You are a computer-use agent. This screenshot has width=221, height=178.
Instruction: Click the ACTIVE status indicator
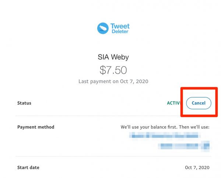tap(173, 103)
